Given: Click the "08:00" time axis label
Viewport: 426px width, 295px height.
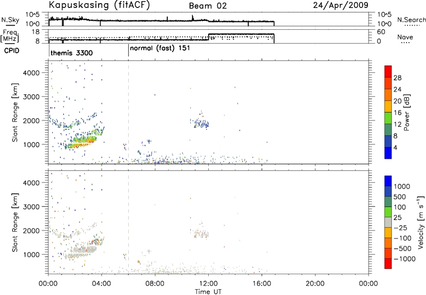Looking at the screenshot, I should (x=155, y=284).
